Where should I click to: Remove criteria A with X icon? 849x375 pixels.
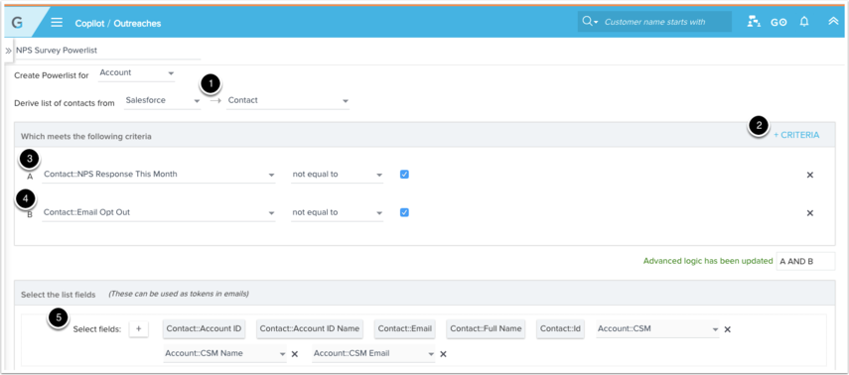810,175
